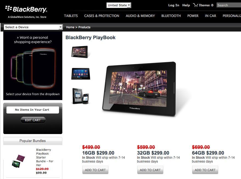Expand the Select a Device dropdown
The image size is (241, 179).
pos(33,27)
